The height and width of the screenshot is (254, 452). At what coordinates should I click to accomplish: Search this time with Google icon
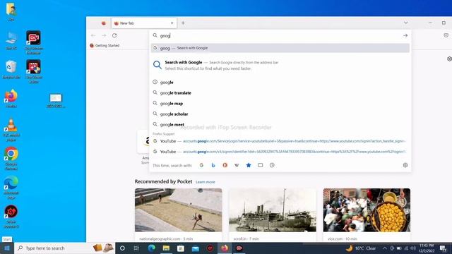tap(201, 165)
